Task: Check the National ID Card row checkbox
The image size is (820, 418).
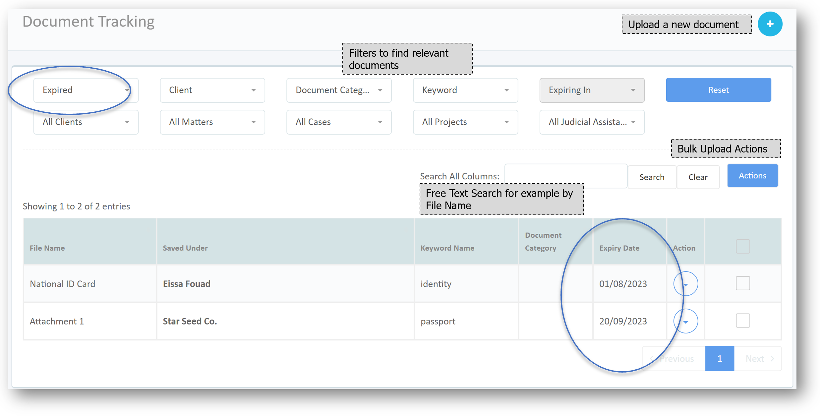Action: 742,283
